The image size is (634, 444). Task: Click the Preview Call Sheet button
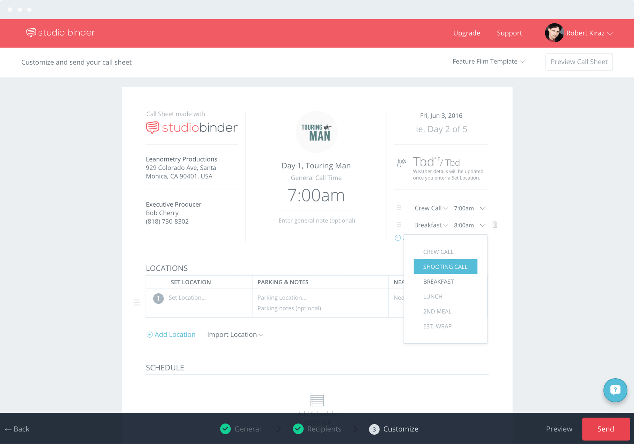click(x=579, y=62)
